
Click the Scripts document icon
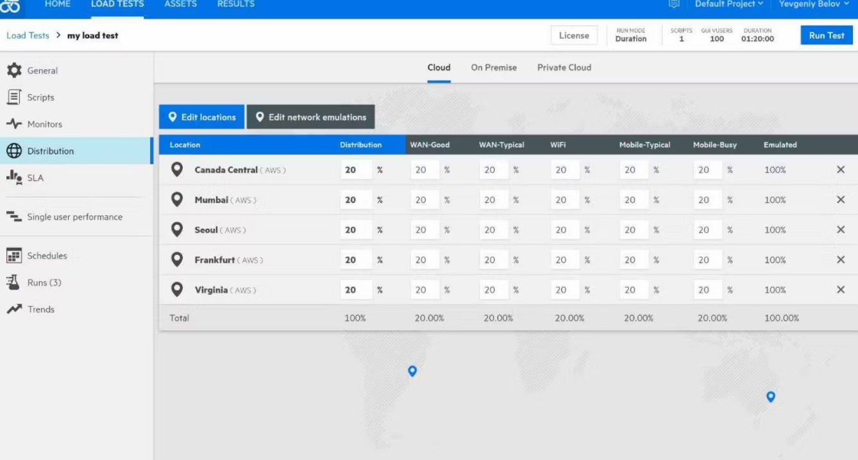[x=13, y=97]
